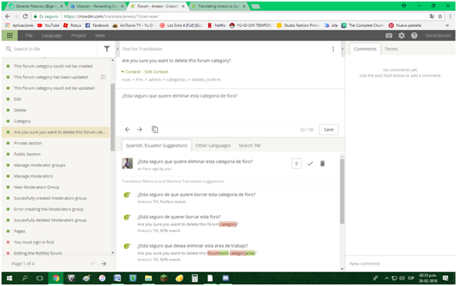Click the Windows taskbar search icon
The height and width of the screenshot is (286, 457).
(x=25, y=278)
